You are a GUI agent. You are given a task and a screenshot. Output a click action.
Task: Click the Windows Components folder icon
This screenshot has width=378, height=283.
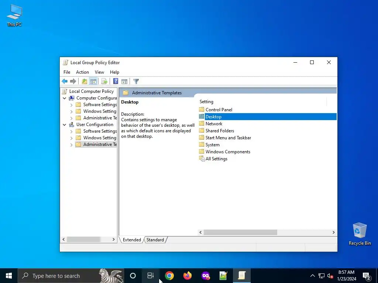[x=202, y=151]
